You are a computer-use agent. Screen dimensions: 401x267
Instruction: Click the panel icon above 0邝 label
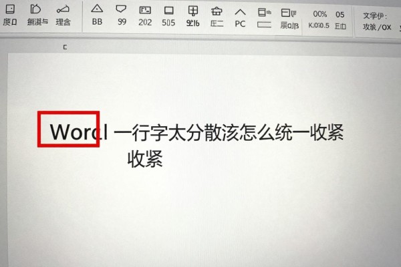(289, 13)
